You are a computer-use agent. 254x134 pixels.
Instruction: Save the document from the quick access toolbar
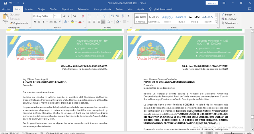(x=5, y=3)
